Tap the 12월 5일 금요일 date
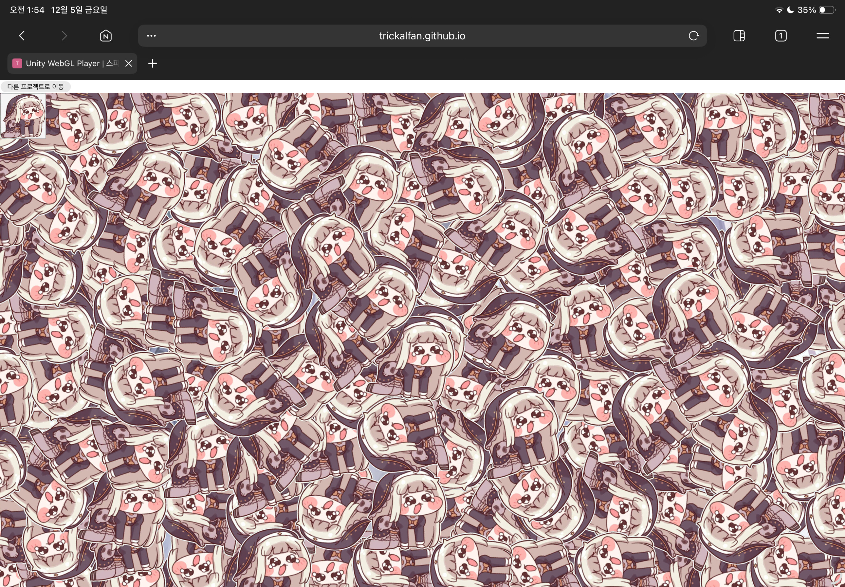Viewport: 845px width, 587px height. pyautogui.click(x=79, y=10)
